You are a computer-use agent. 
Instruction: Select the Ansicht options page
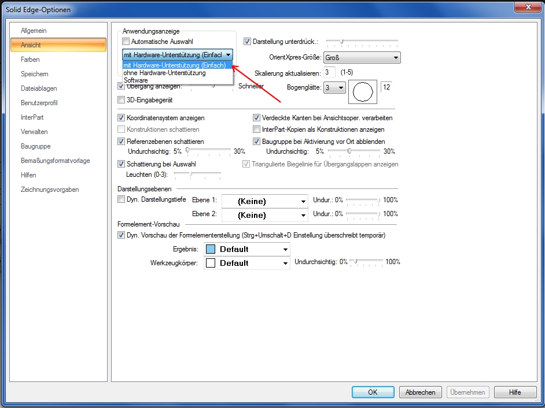click(58, 45)
